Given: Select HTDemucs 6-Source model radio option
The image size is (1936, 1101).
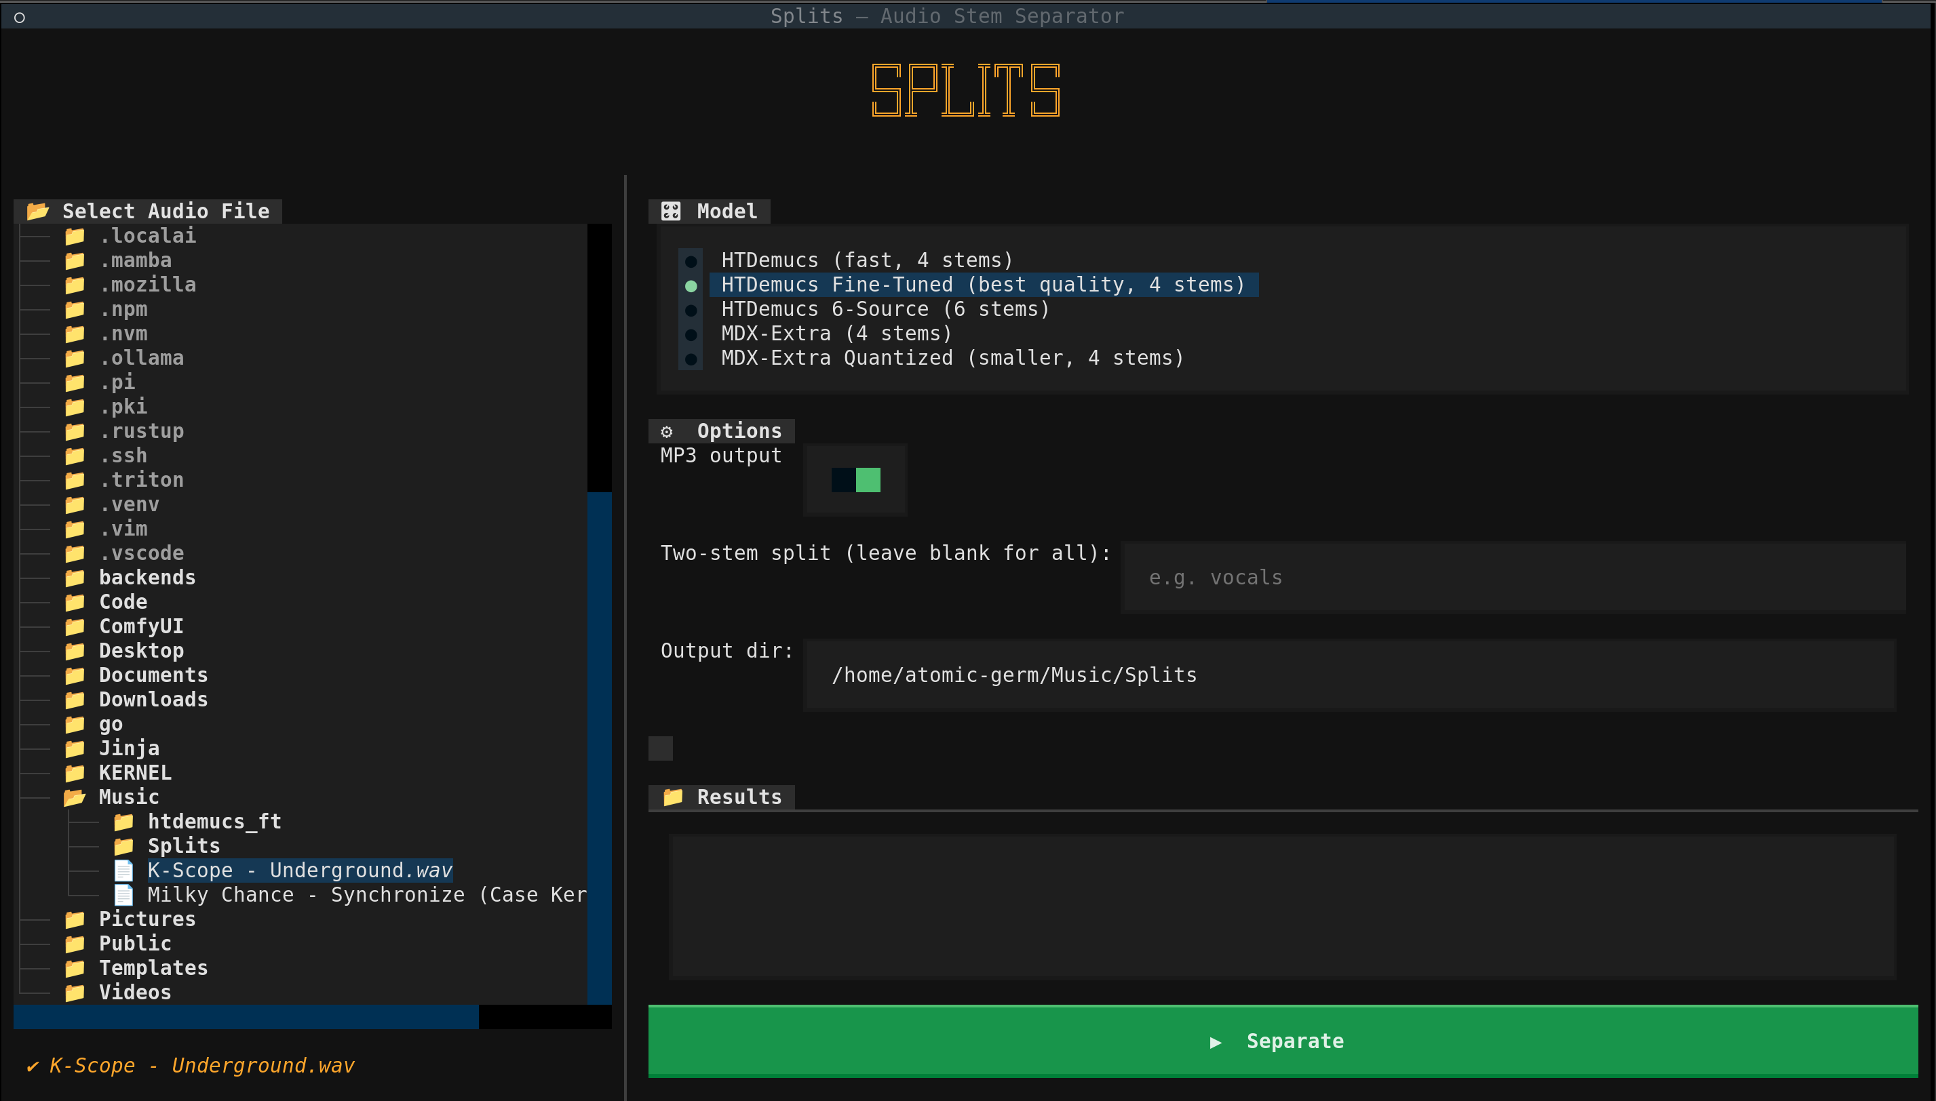Looking at the screenshot, I should point(885,309).
